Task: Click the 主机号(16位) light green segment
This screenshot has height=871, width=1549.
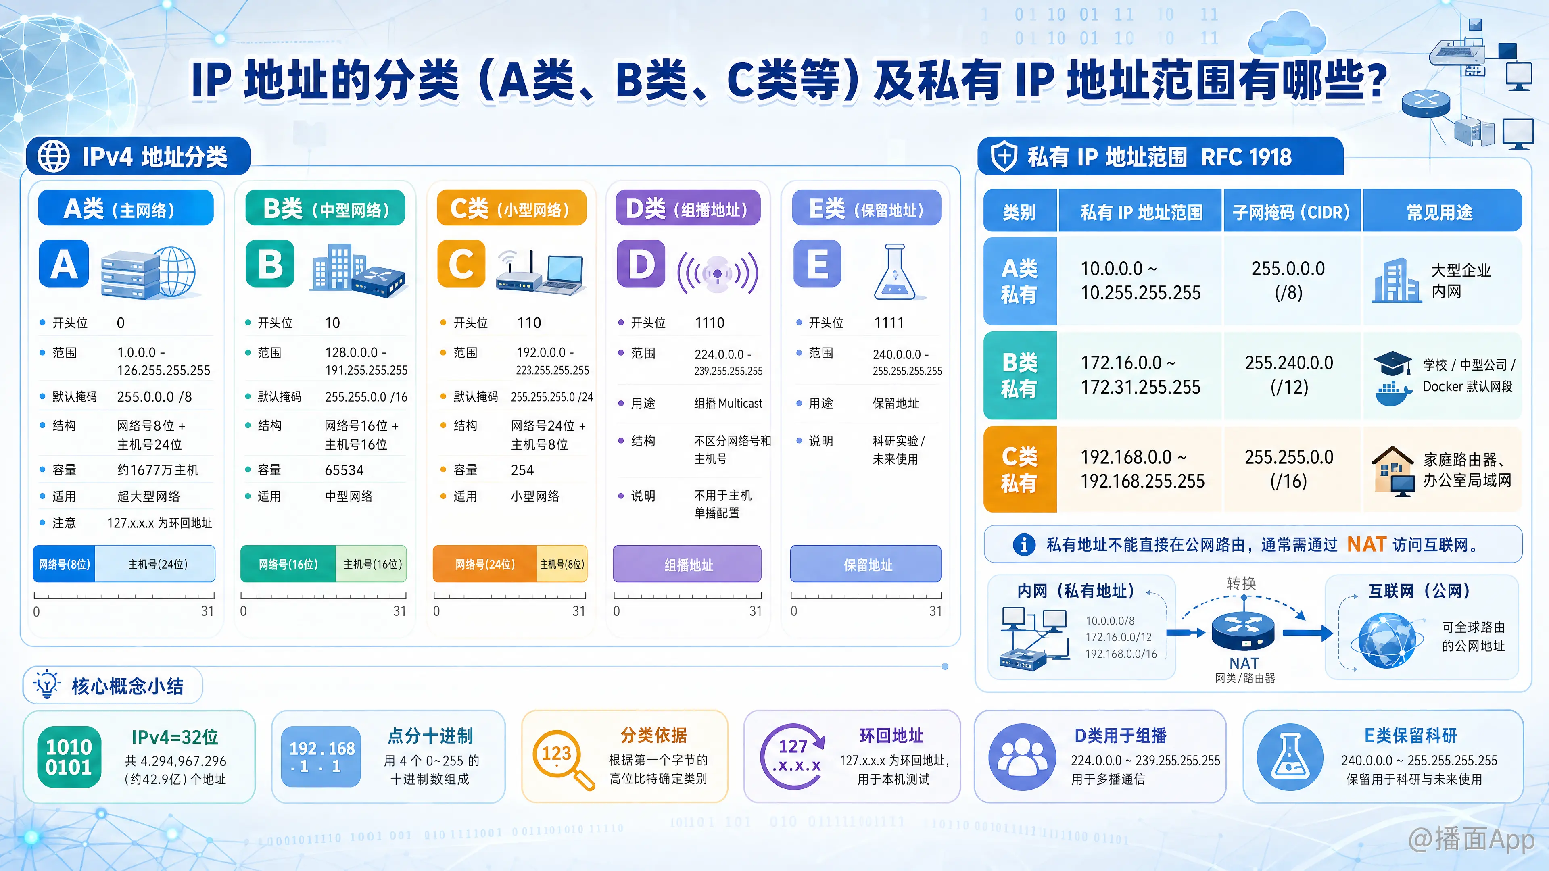Action: tap(372, 564)
